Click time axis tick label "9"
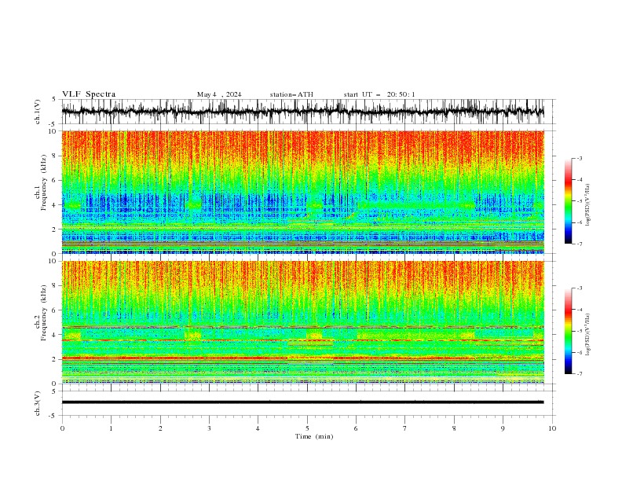The image size is (622, 481). 503,428
